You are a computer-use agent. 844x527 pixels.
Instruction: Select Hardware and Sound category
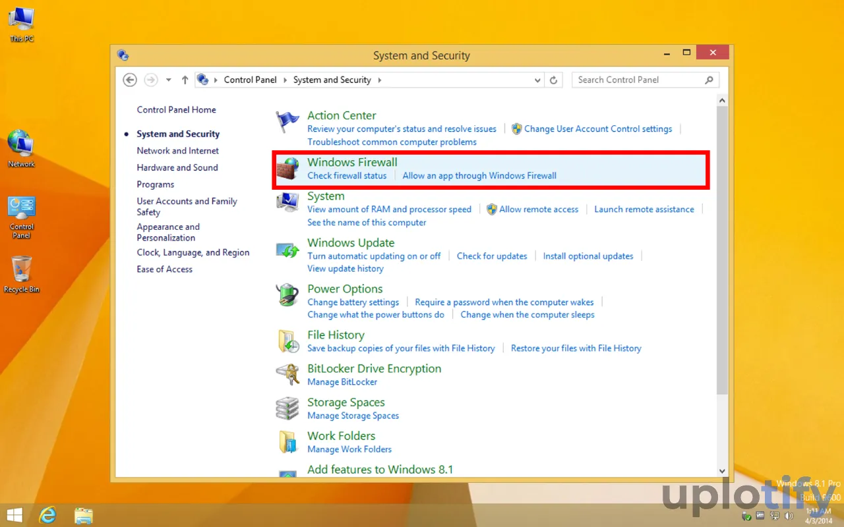click(177, 168)
